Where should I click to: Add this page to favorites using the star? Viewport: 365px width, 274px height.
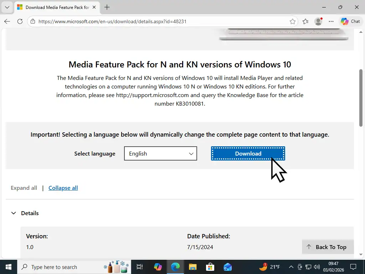293,21
